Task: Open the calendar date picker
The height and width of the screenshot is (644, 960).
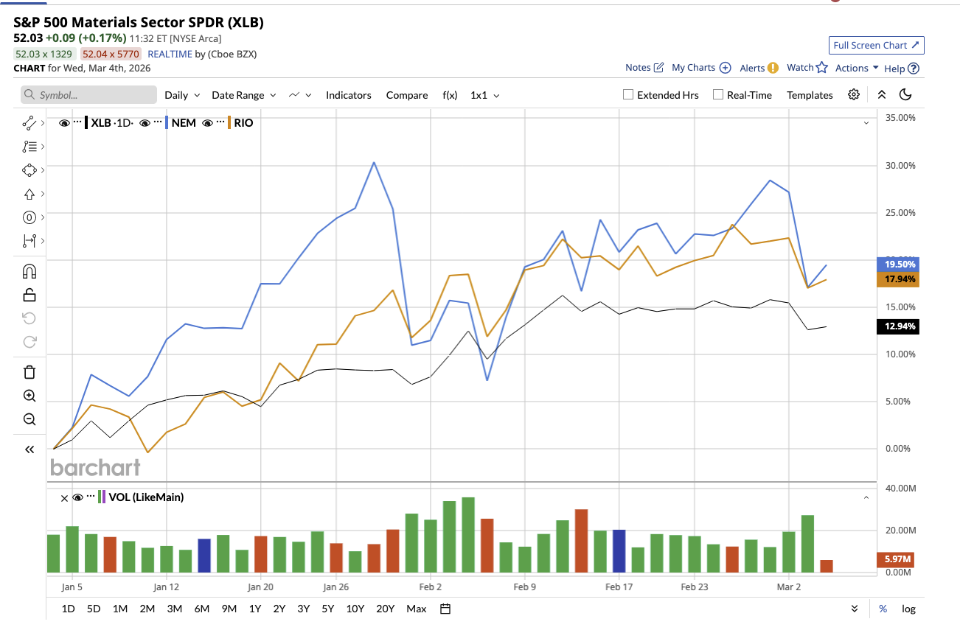Action: (445, 609)
